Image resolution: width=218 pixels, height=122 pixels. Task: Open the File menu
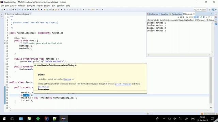pyautogui.click(x=2, y=6)
